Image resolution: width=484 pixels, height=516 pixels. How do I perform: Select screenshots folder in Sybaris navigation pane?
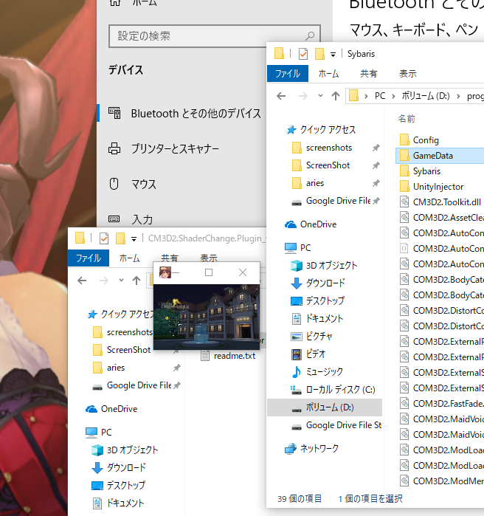pos(329,148)
